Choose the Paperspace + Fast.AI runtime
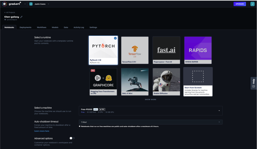Viewport: 257px width, 149px height. pos(166,50)
